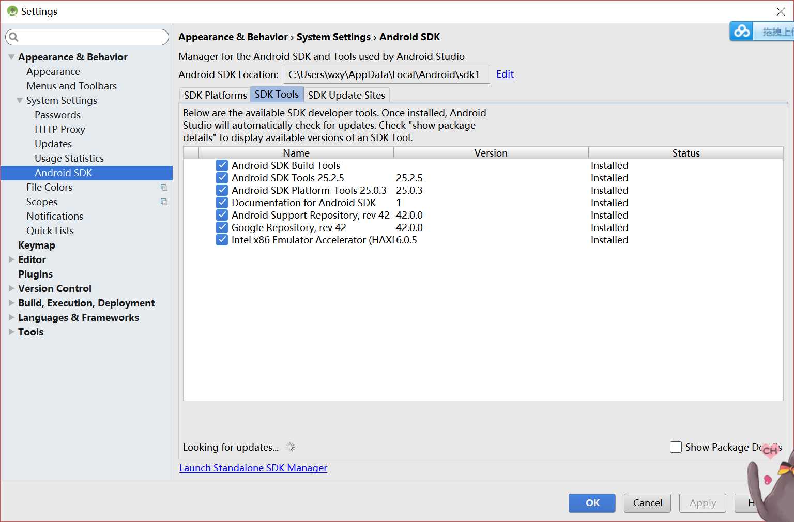Open Keymap settings page
The image size is (794, 522).
[x=37, y=245]
